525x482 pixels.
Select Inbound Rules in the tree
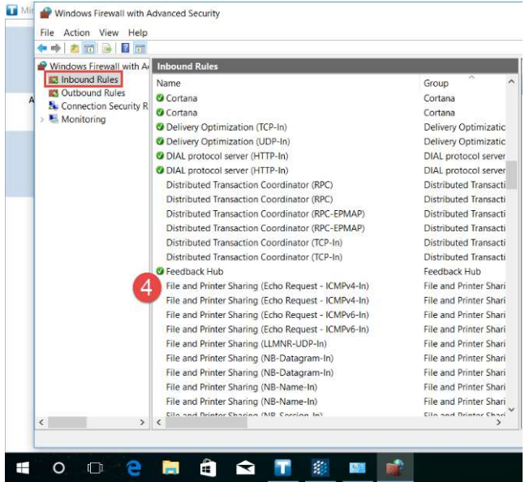(89, 80)
